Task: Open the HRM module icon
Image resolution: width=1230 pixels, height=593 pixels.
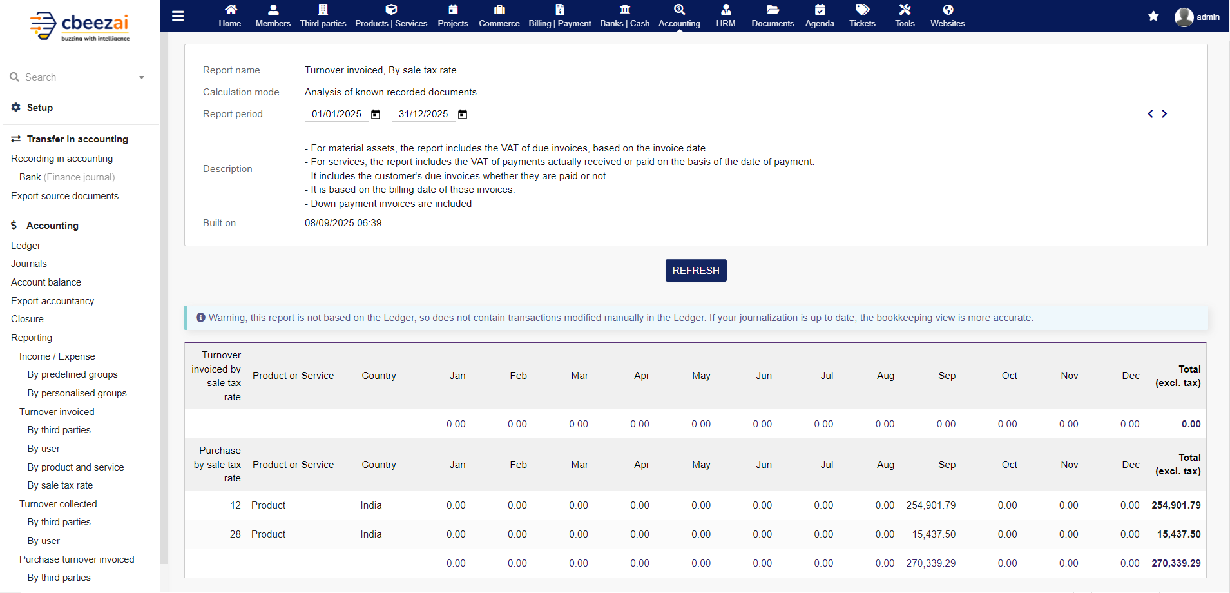Action: [726, 10]
